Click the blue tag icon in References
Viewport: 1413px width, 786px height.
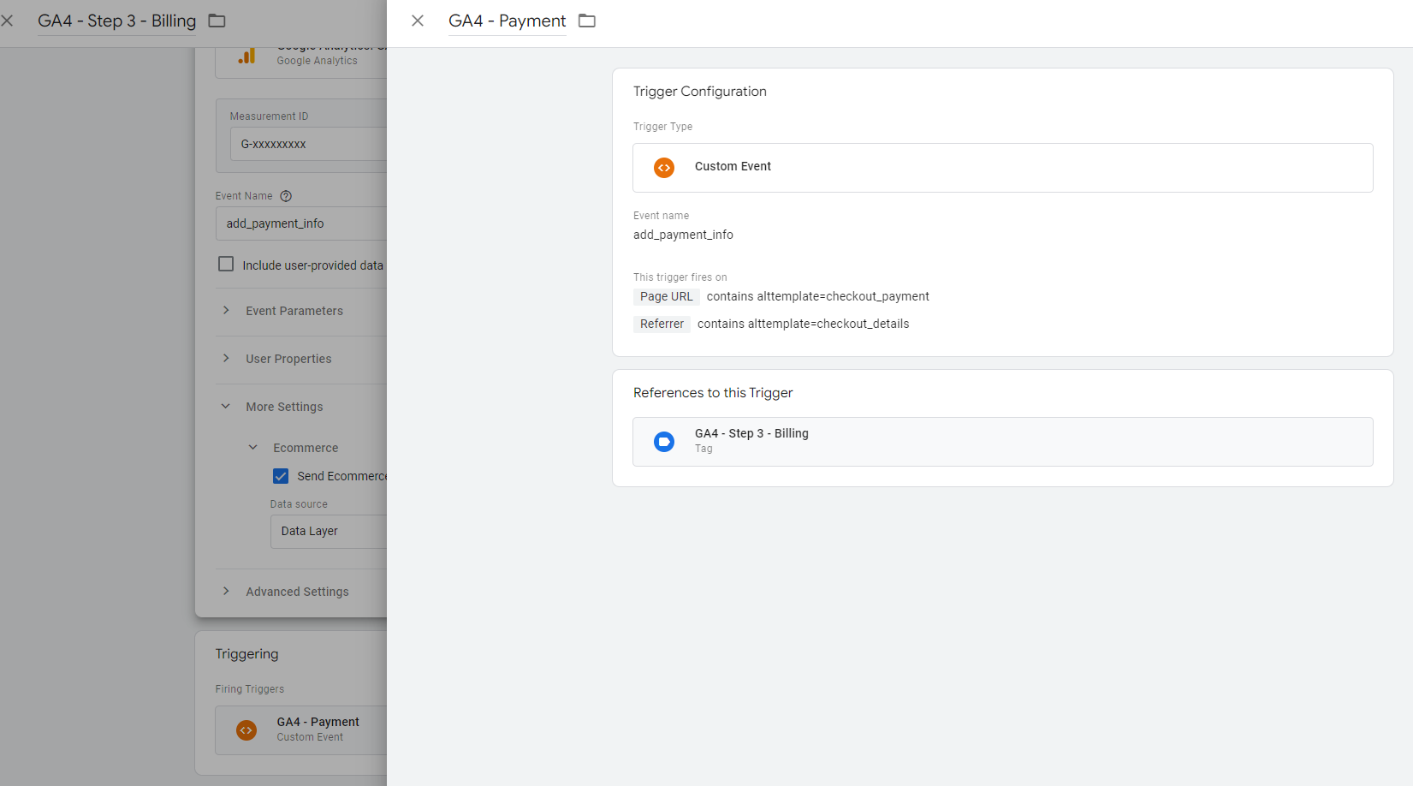point(664,442)
